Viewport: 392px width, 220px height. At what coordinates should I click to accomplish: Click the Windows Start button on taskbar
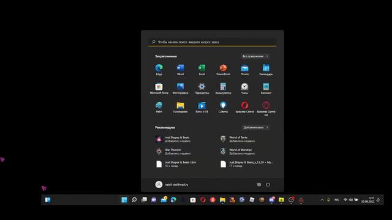tap(124, 200)
